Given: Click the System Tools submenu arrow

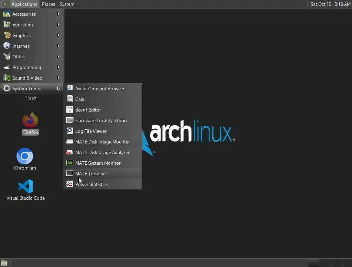Looking at the screenshot, I should (x=58, y=88).
